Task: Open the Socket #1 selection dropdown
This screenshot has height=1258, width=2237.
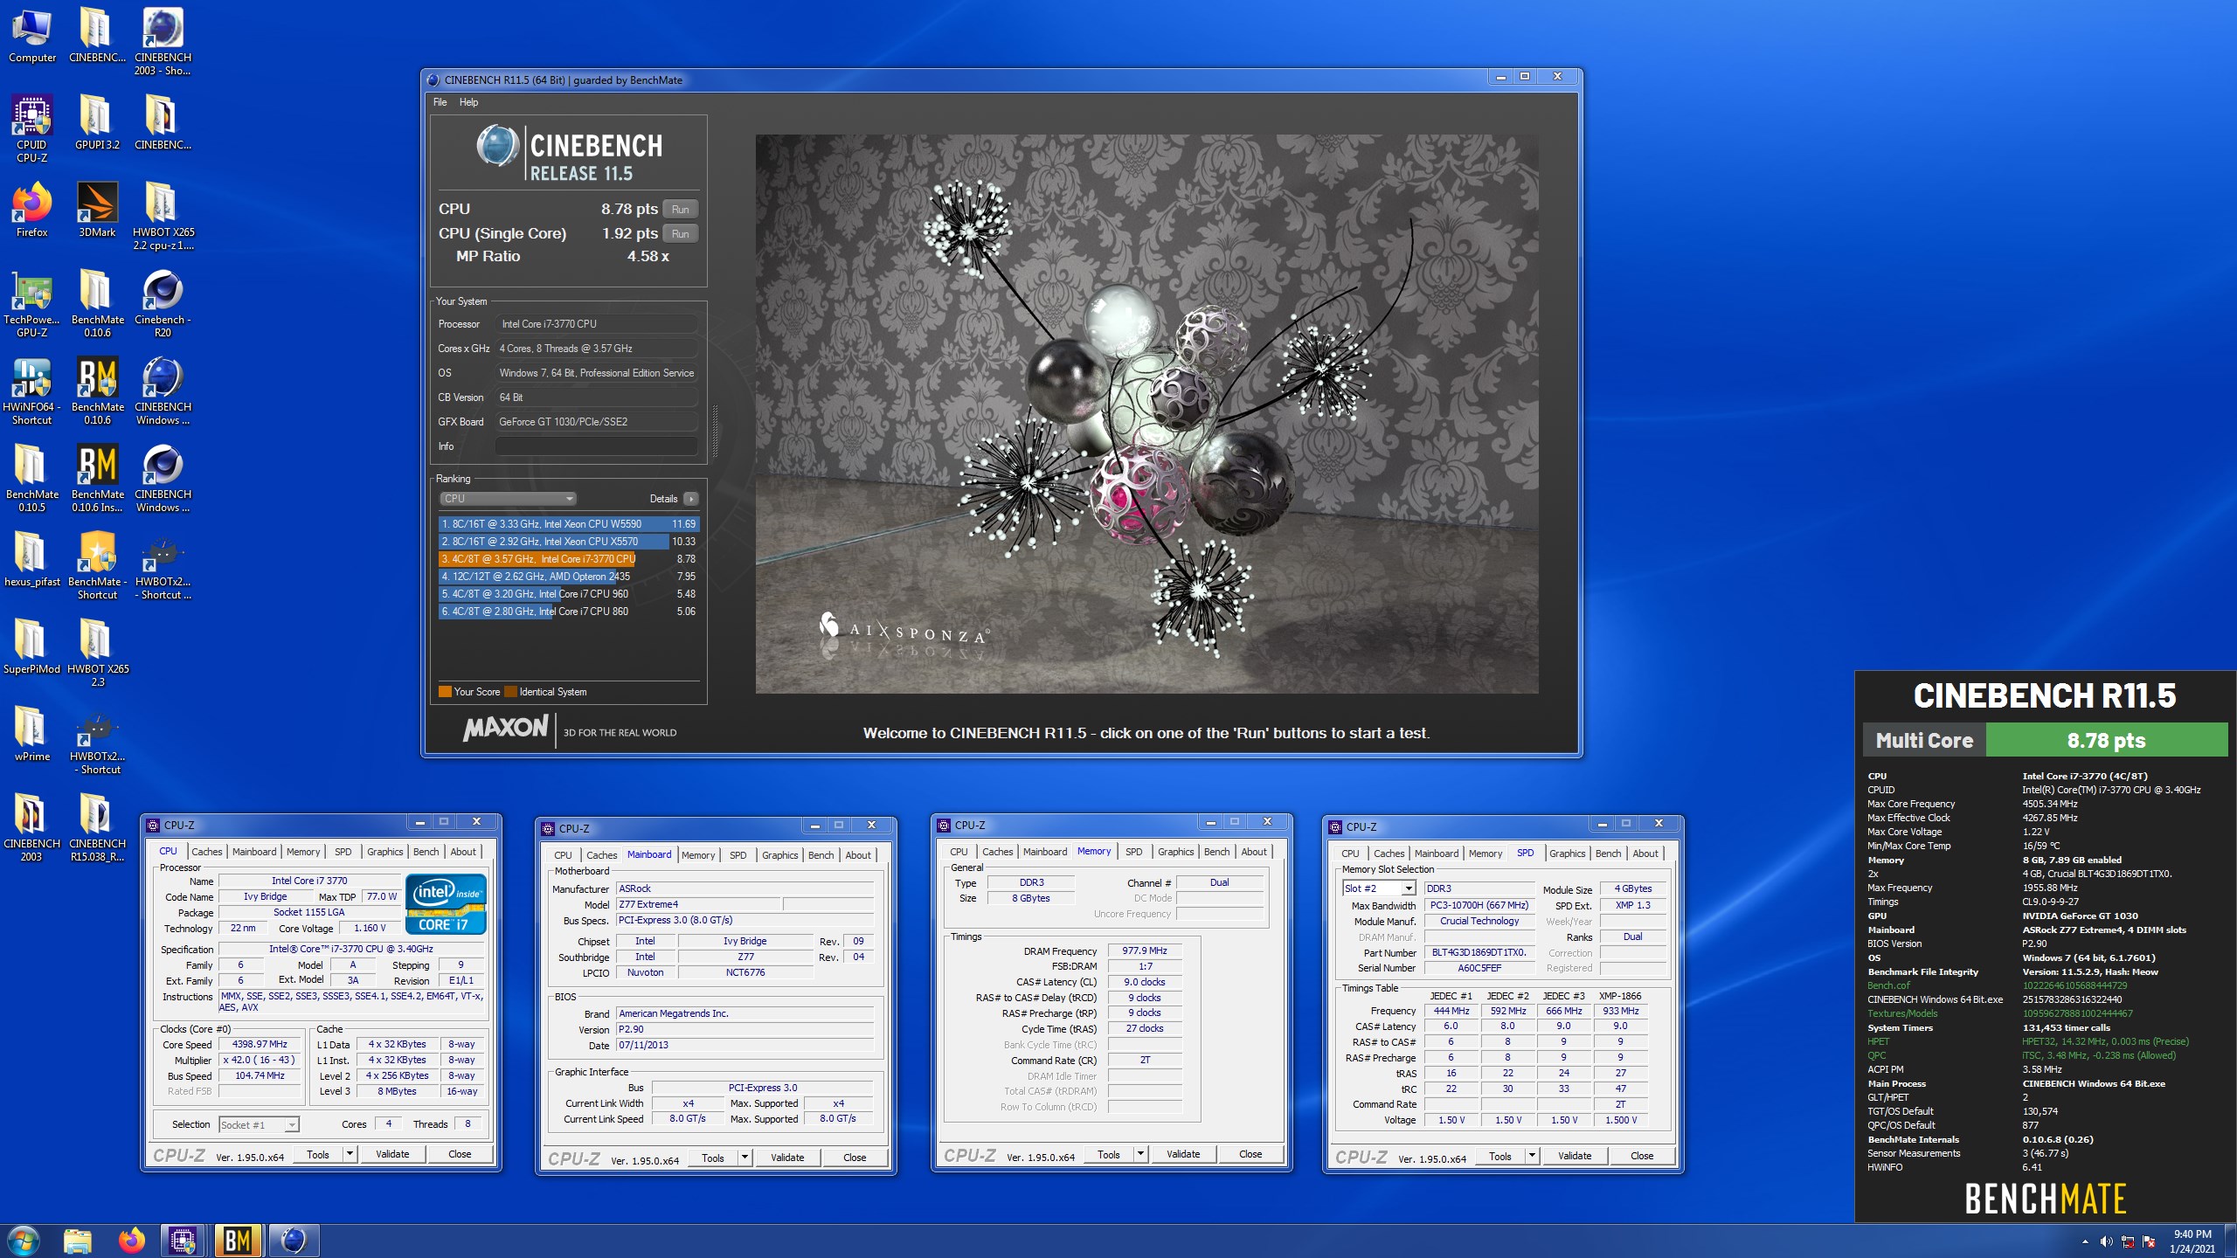Action: pyautogui.click(x=259, y=1125)
